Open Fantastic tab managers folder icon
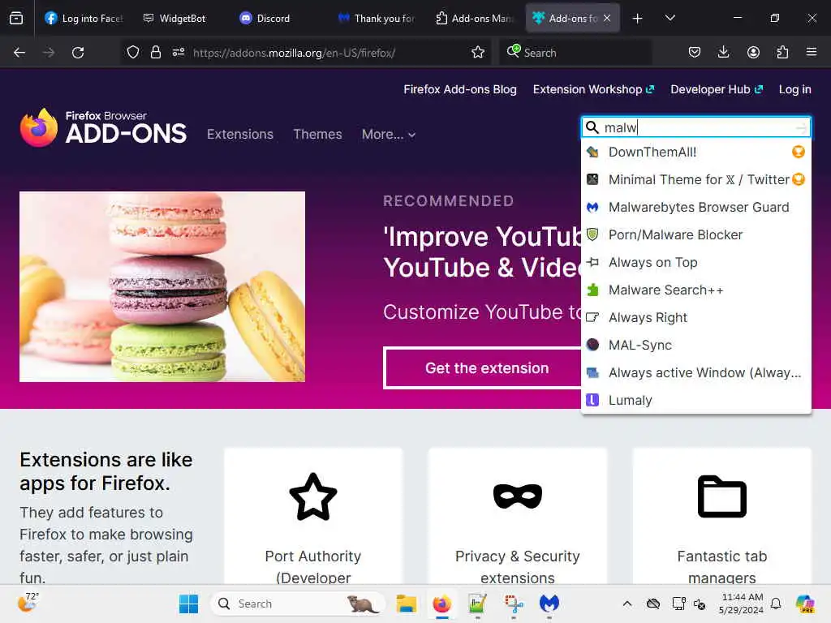Viewport: 831px width, 623px height. 721,496
